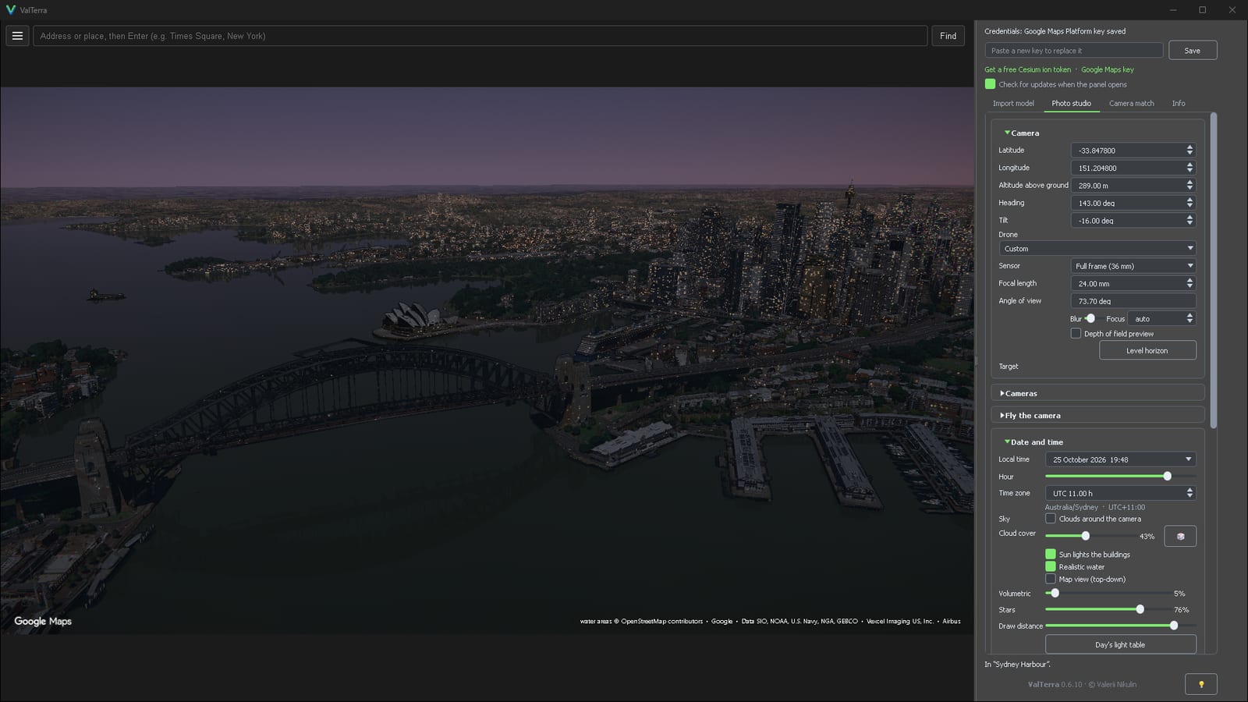Click the Time zone stepper arrows
This screenshot has width=1248, height=702.
[1189, 493]
